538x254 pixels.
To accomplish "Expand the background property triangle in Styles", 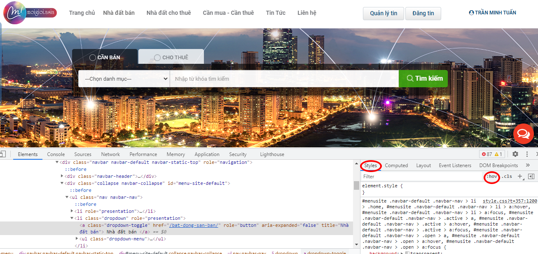I will (402, 253).
